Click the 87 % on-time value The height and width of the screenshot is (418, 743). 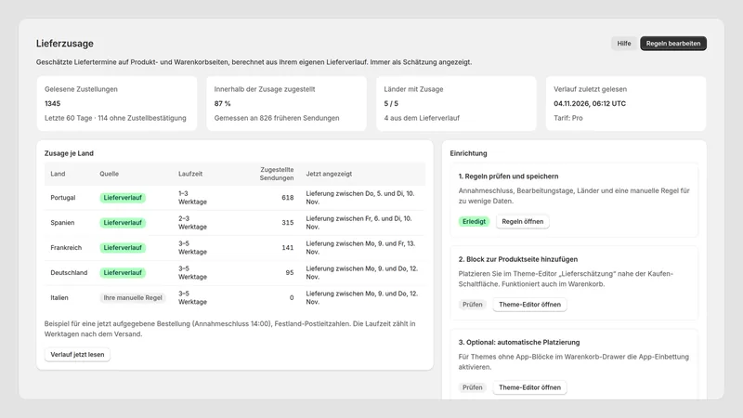tap(222, 103)
